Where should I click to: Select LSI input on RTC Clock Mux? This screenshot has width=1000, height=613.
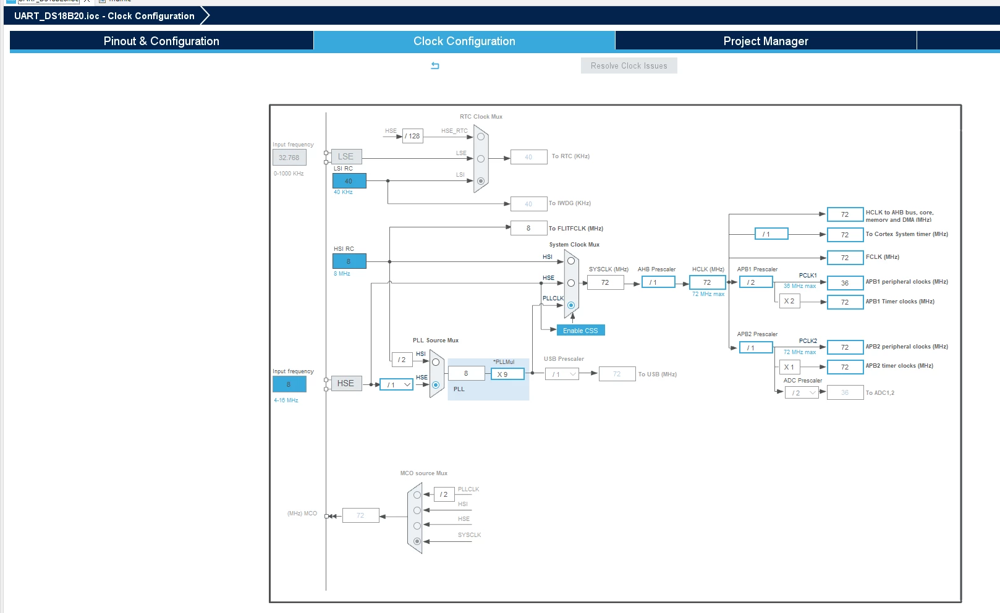[x=480, y=181]
